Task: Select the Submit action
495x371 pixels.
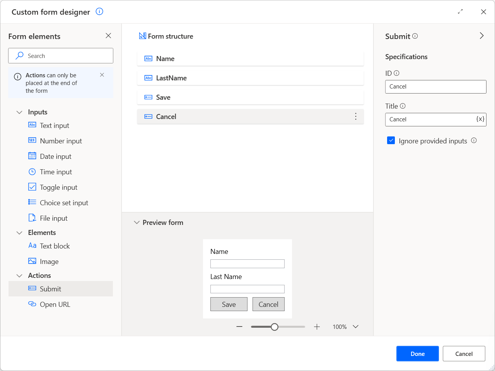Action: pos(50,289)
